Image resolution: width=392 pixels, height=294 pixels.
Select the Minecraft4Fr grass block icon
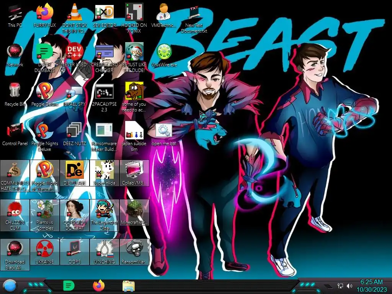pyautogui.click(x=134, y=212)
